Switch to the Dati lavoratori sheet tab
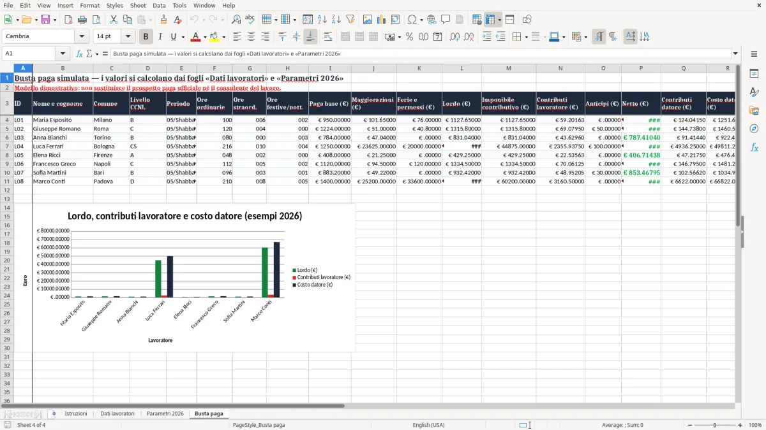The height and width of the screenshot is (430, 766). 117,413
